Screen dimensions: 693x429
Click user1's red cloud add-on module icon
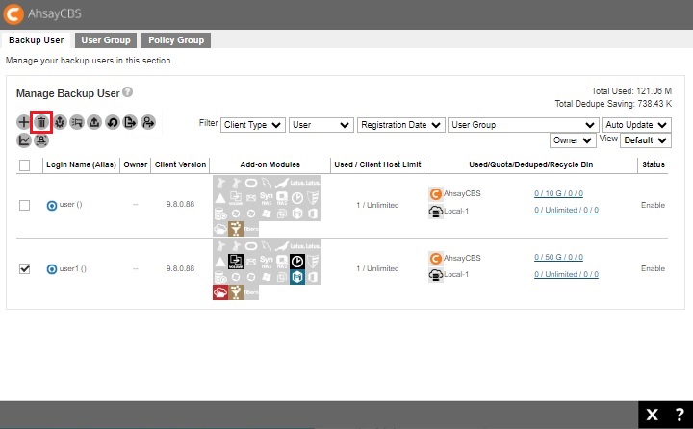220,292
